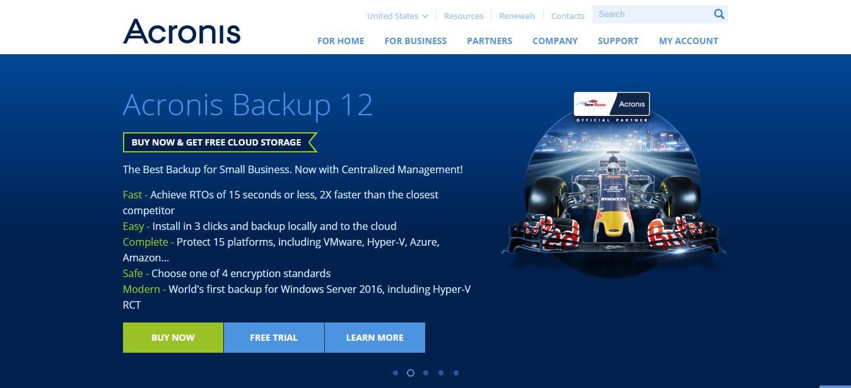The image size is (851, 388).
Task: Open the For Business menu
Action: click(x=416, y=41)
